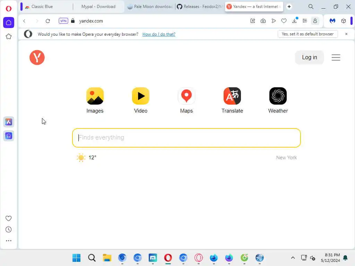Click the New York location text
Screen dimensions: 355x266
tap(286, 158)
